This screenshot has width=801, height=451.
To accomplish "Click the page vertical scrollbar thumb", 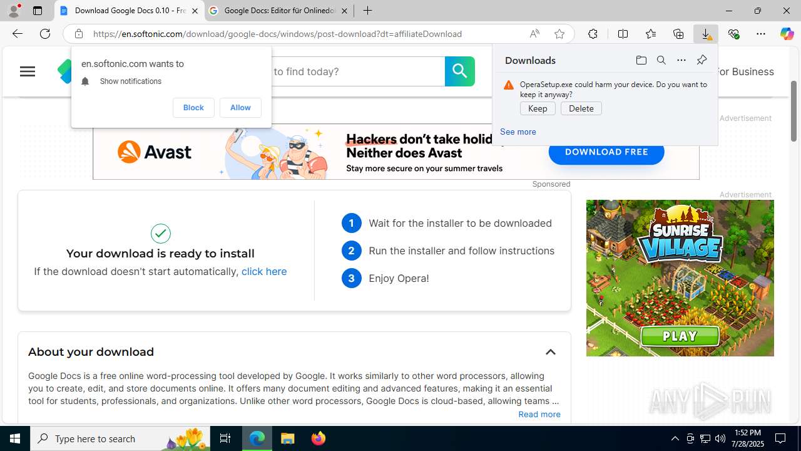I will tap(793, 111).
